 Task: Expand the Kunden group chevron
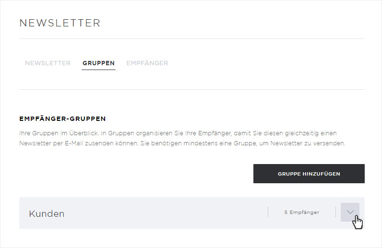350,212
